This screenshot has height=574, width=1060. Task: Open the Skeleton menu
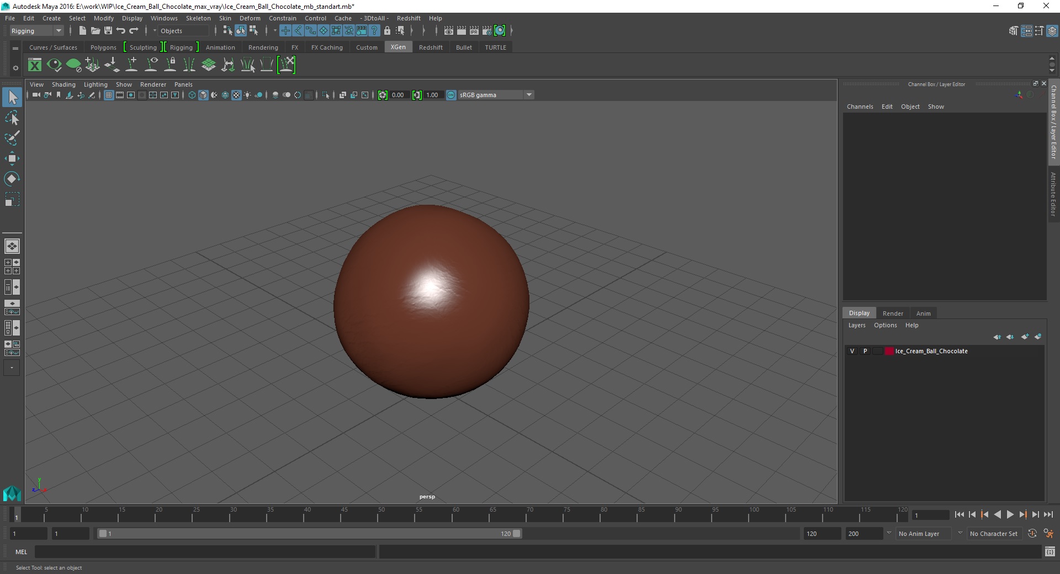coord(198,18)
